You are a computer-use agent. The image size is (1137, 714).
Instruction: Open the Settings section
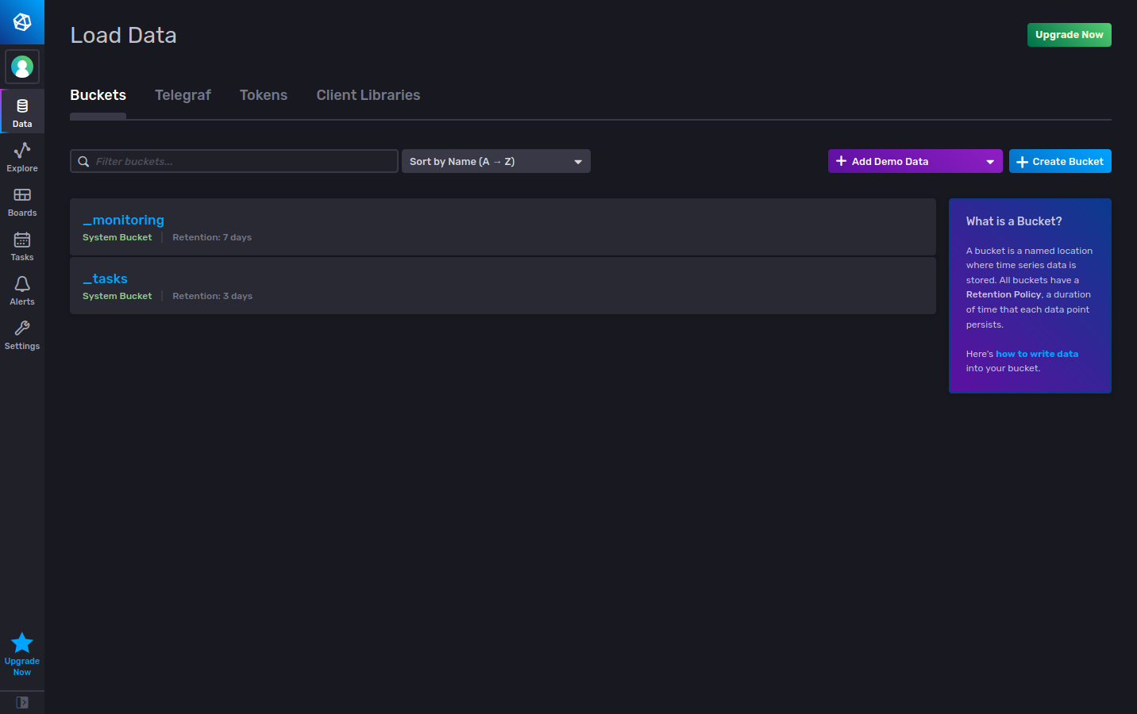(22, 334)
